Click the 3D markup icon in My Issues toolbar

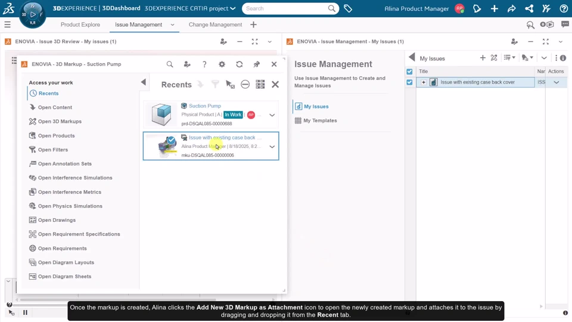(494, 58)
